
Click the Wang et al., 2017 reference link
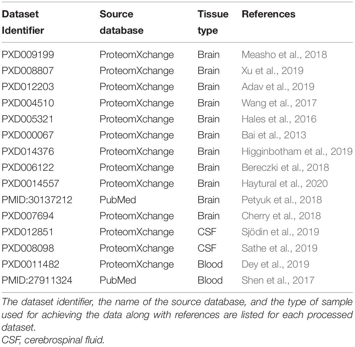tap(279, 103)
